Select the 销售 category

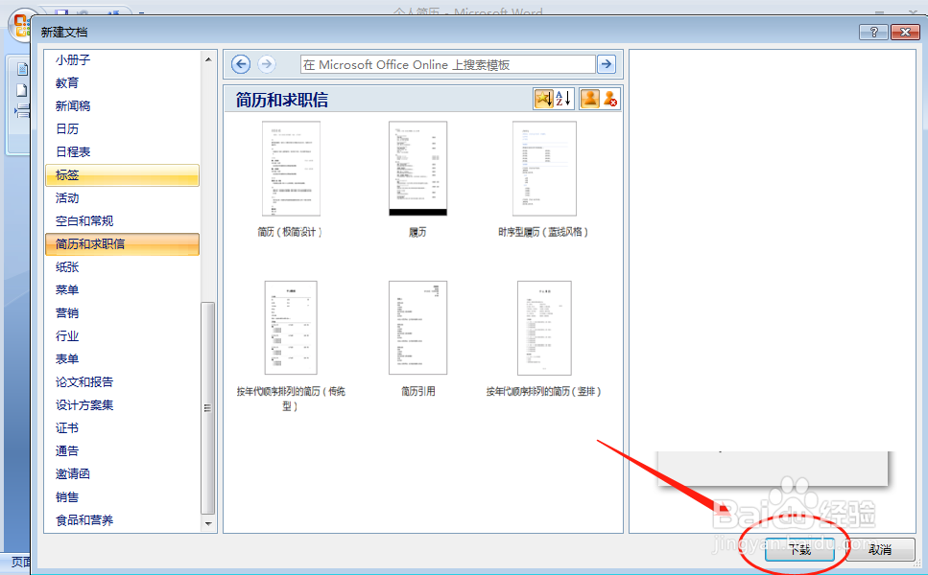pos(123,497)
